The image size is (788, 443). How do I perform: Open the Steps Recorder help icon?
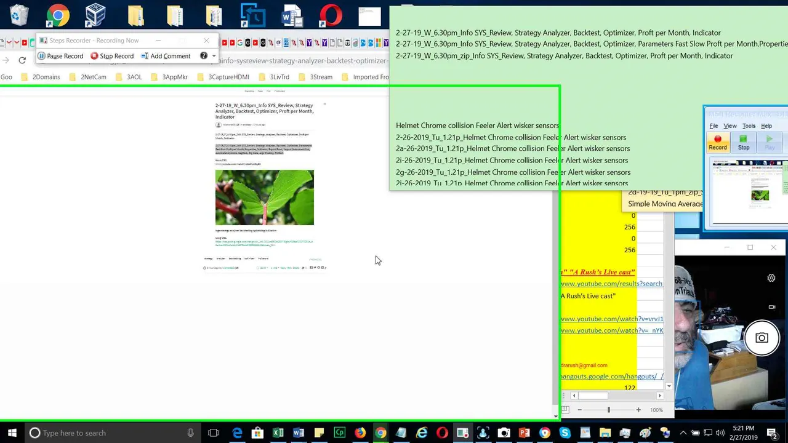[204, 56]
